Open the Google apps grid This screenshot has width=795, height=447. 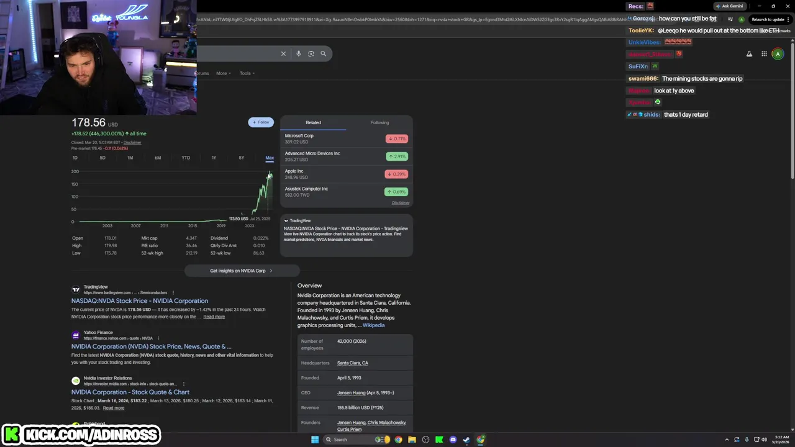coord(764,54)
